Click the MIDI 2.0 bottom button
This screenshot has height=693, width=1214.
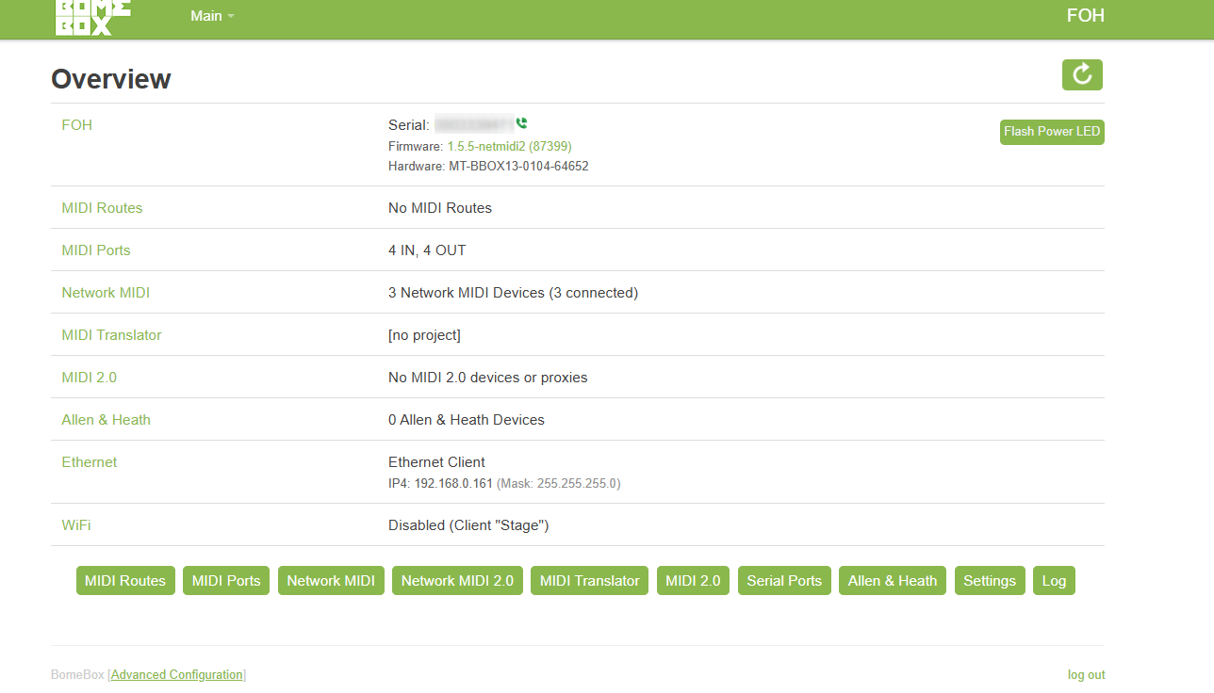(693, 581)
